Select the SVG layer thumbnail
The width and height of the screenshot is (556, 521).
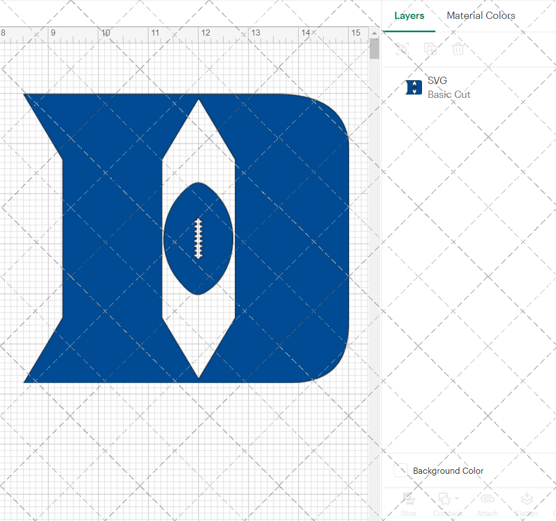(414, 87)
